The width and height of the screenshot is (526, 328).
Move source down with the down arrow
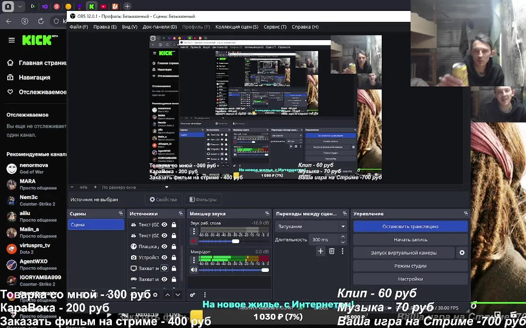coord(178,295)
